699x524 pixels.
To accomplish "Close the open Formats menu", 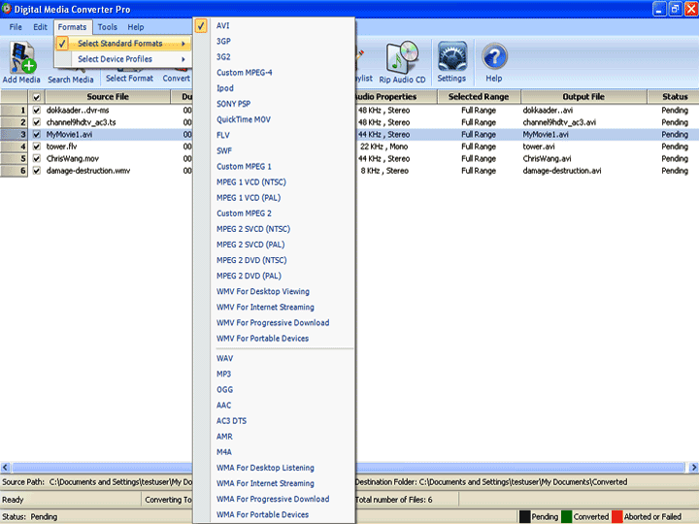I will 72,27.
